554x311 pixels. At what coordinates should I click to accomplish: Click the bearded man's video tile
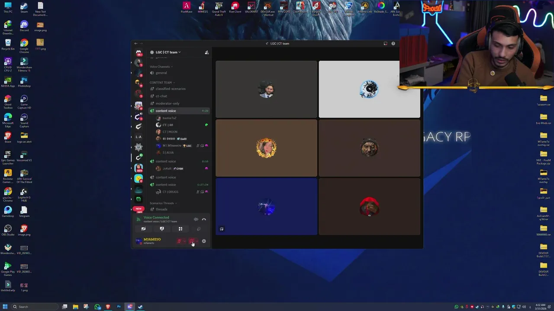pos(266,89)
